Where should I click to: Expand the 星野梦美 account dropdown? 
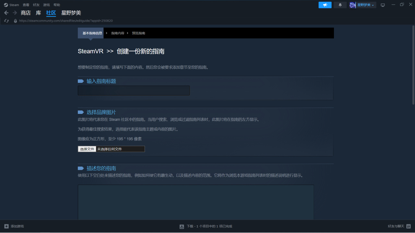click(x=366, y=5)
